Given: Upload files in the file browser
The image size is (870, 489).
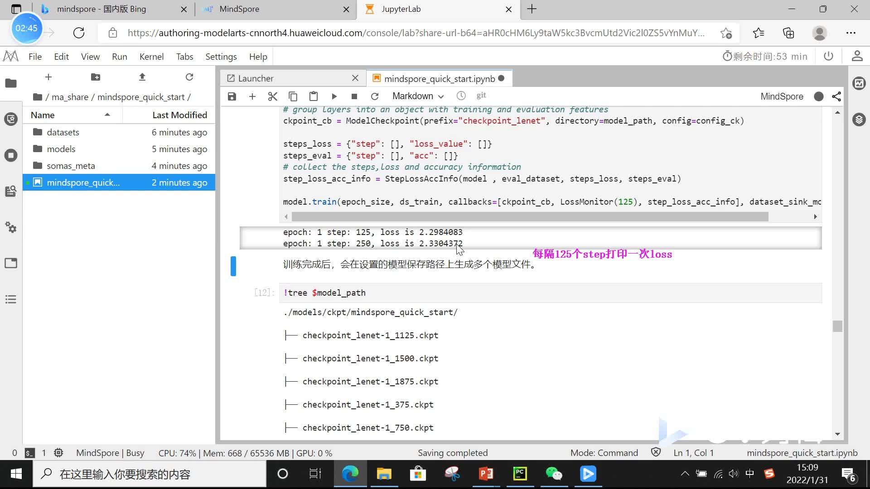Looking at the screenshot, I should click(x=142, y=77).
